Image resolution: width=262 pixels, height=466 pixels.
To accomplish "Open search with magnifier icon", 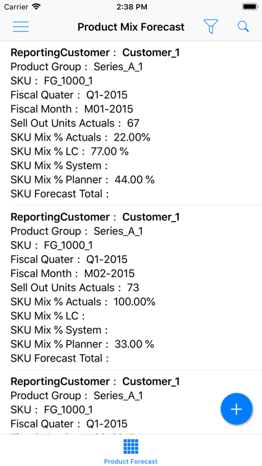I will coord(243,27).
